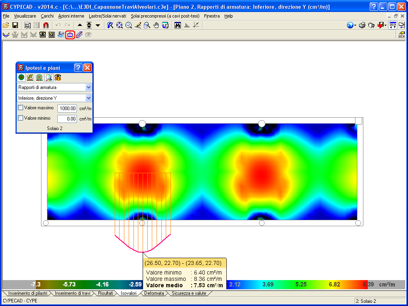Click the red arrow export to disk icon
Image resolution: width=408 pixels, height=306 pixels.
pyautogui.click(x=381, y=25)
